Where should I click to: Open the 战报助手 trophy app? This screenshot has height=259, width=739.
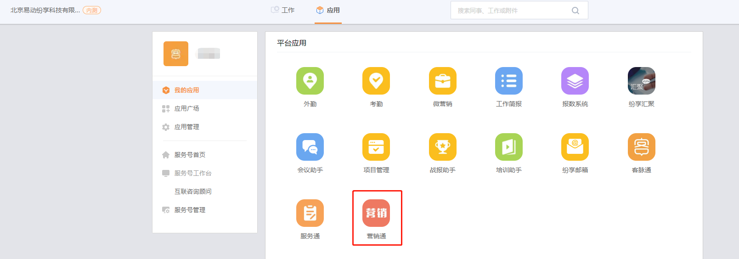coord(442,147)
